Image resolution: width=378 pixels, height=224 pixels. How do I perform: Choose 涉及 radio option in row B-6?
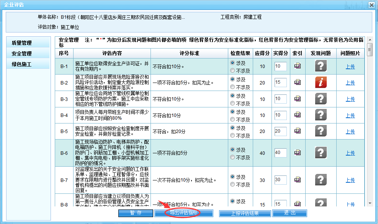pyautogui.click(x=232, y=149)
